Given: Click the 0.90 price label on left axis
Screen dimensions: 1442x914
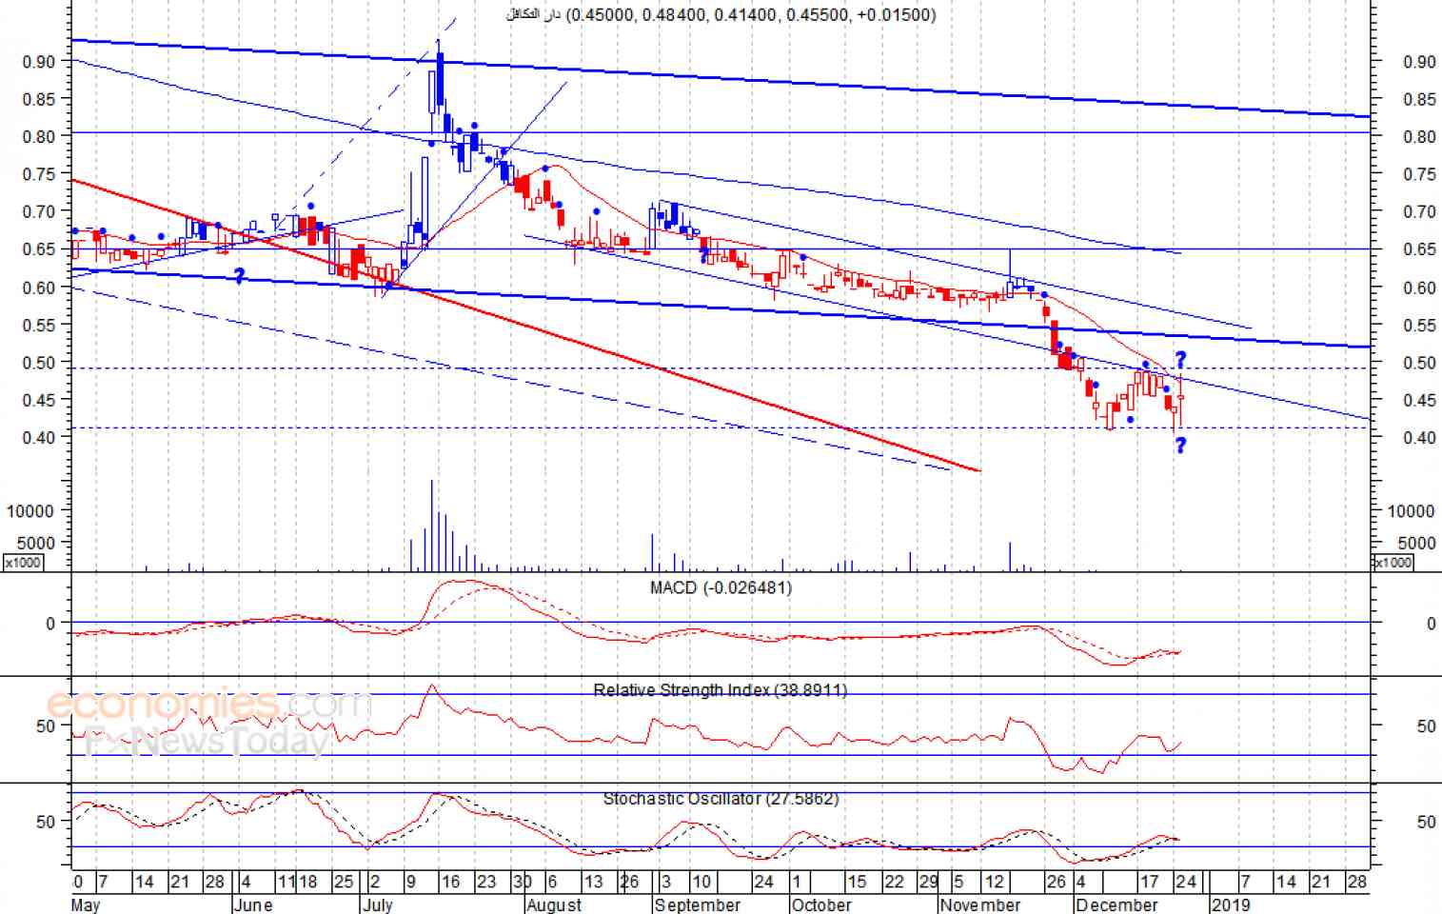Looking at the screenshot, I should pos(39,62).
